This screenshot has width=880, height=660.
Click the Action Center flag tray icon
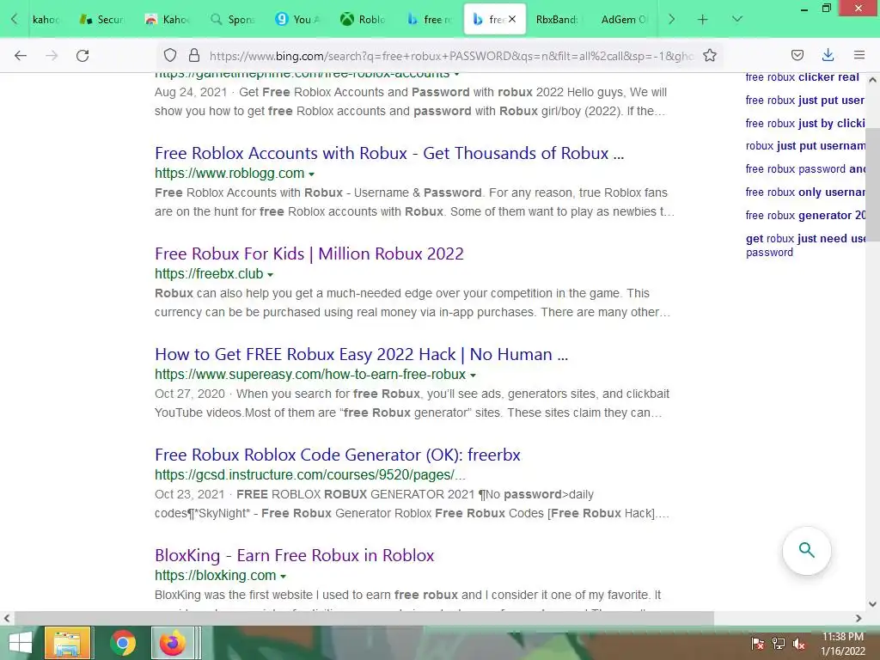pos(757,644)
